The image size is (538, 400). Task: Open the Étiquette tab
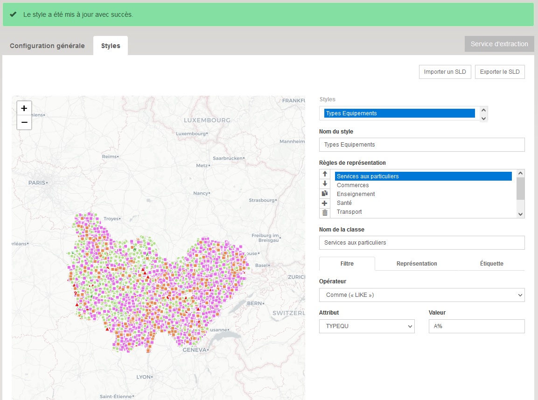point(492,264)
